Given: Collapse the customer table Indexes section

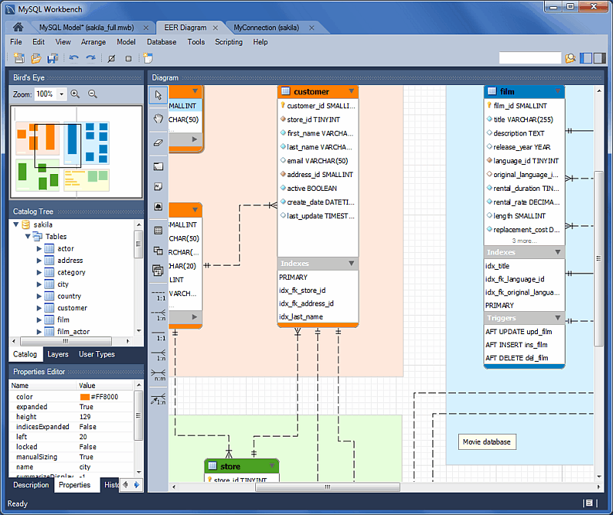Looking at the screenshot, I should point(351,264).
